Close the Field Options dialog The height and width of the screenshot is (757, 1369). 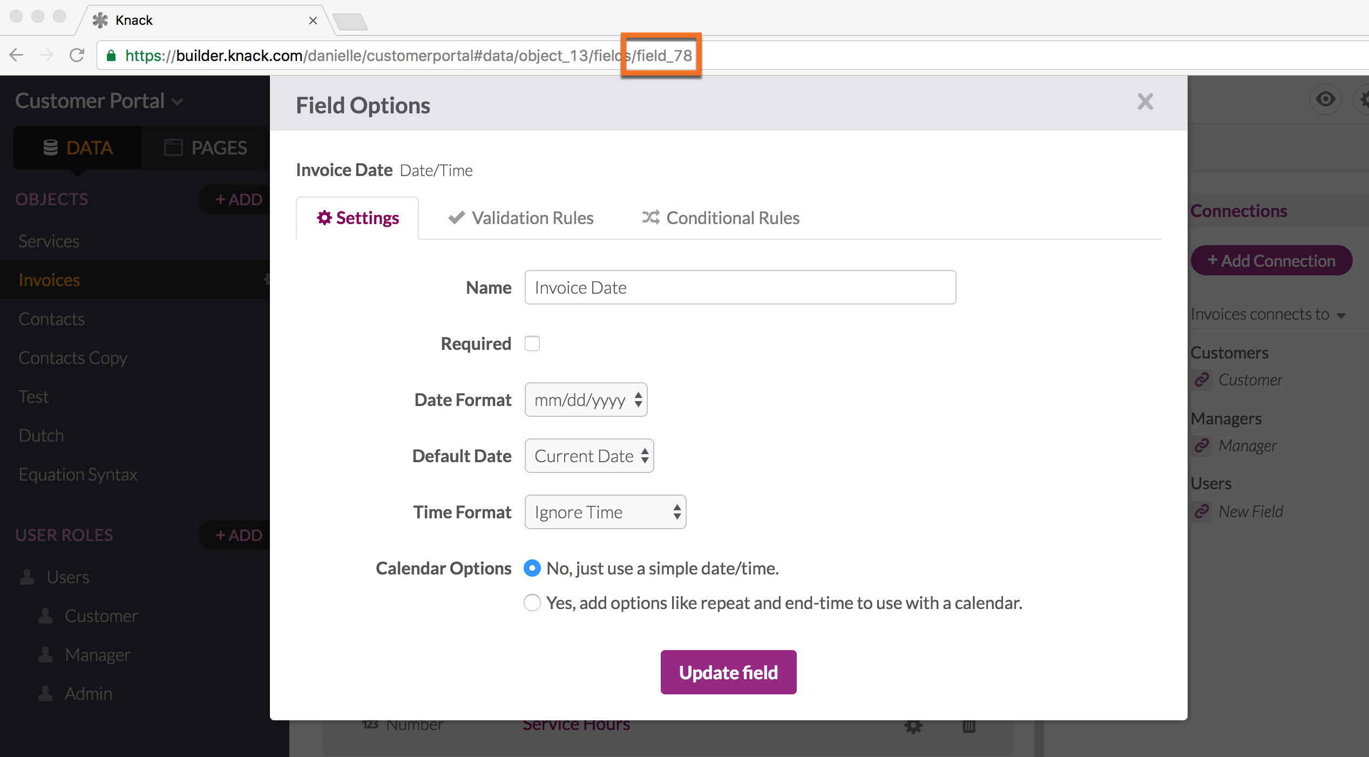tap(1145, 102)
